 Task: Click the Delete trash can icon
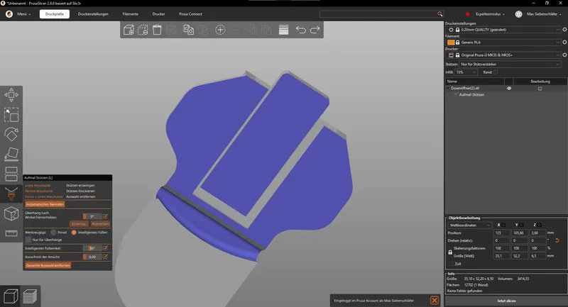click(x=157, y=30)
